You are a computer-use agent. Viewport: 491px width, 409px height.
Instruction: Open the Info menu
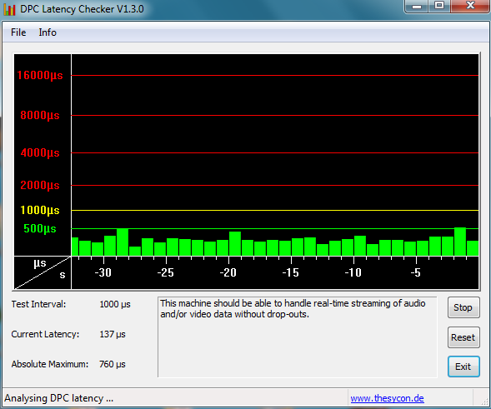[x=48, y=32]
